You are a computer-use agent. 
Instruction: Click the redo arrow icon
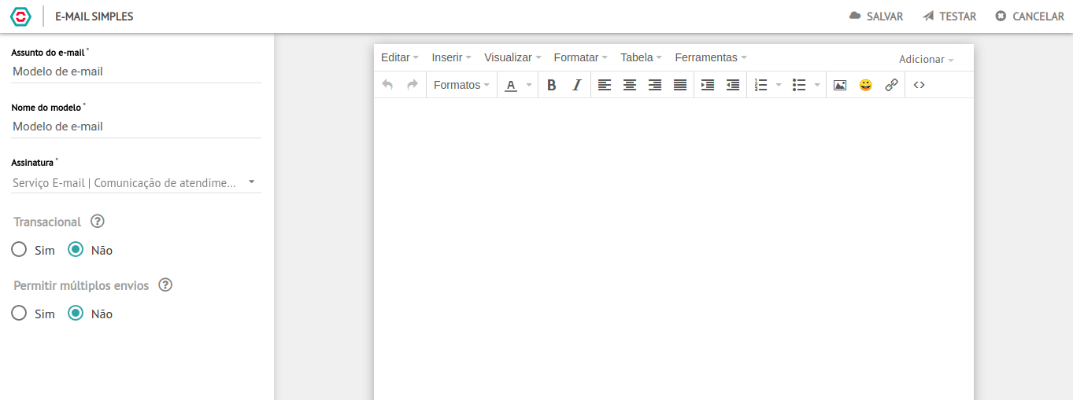click(413, 85)
